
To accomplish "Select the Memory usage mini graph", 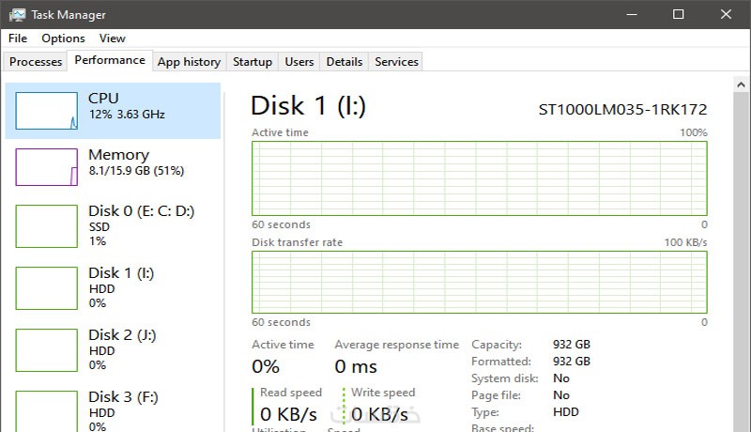I will click(46, 167).
